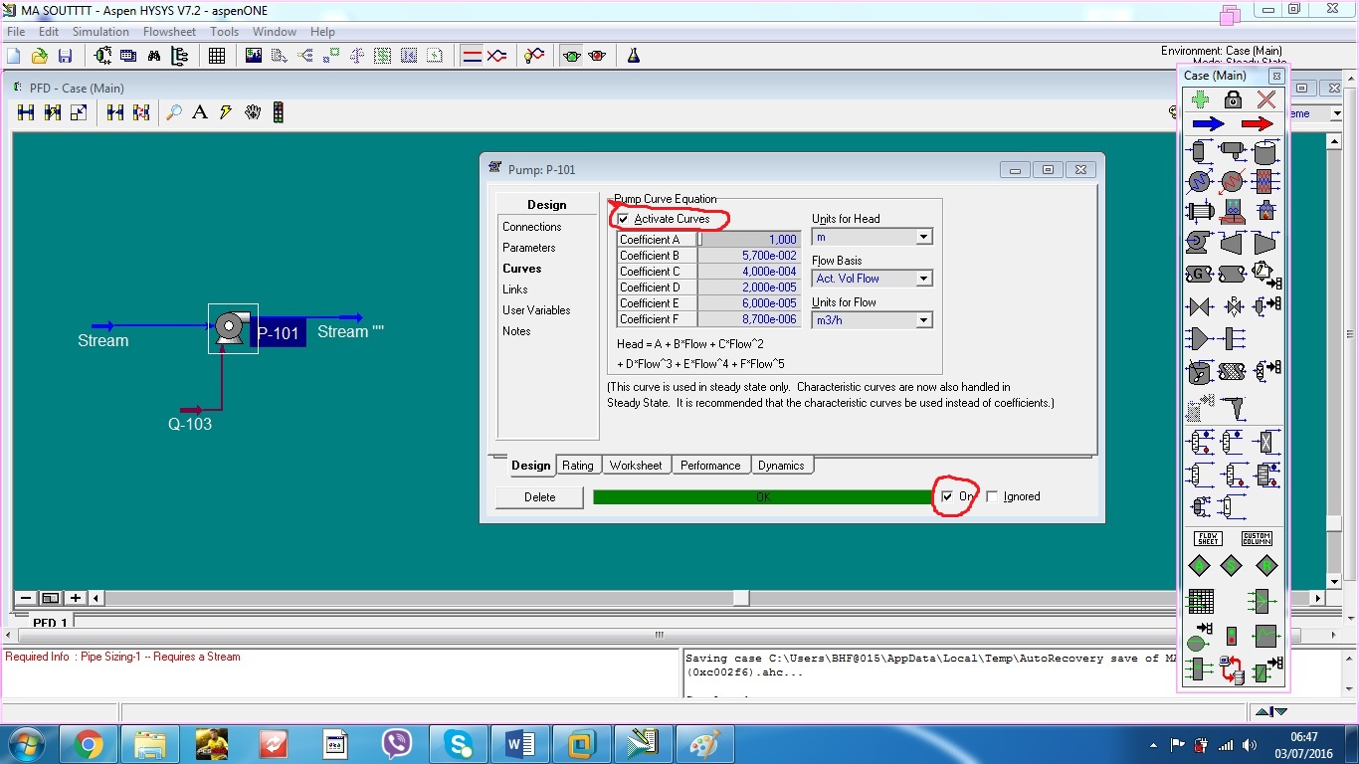Select the text annotation tool in PFD toolbar
The height and width of the screenshot is (764, 1359).
click(199, 112)
